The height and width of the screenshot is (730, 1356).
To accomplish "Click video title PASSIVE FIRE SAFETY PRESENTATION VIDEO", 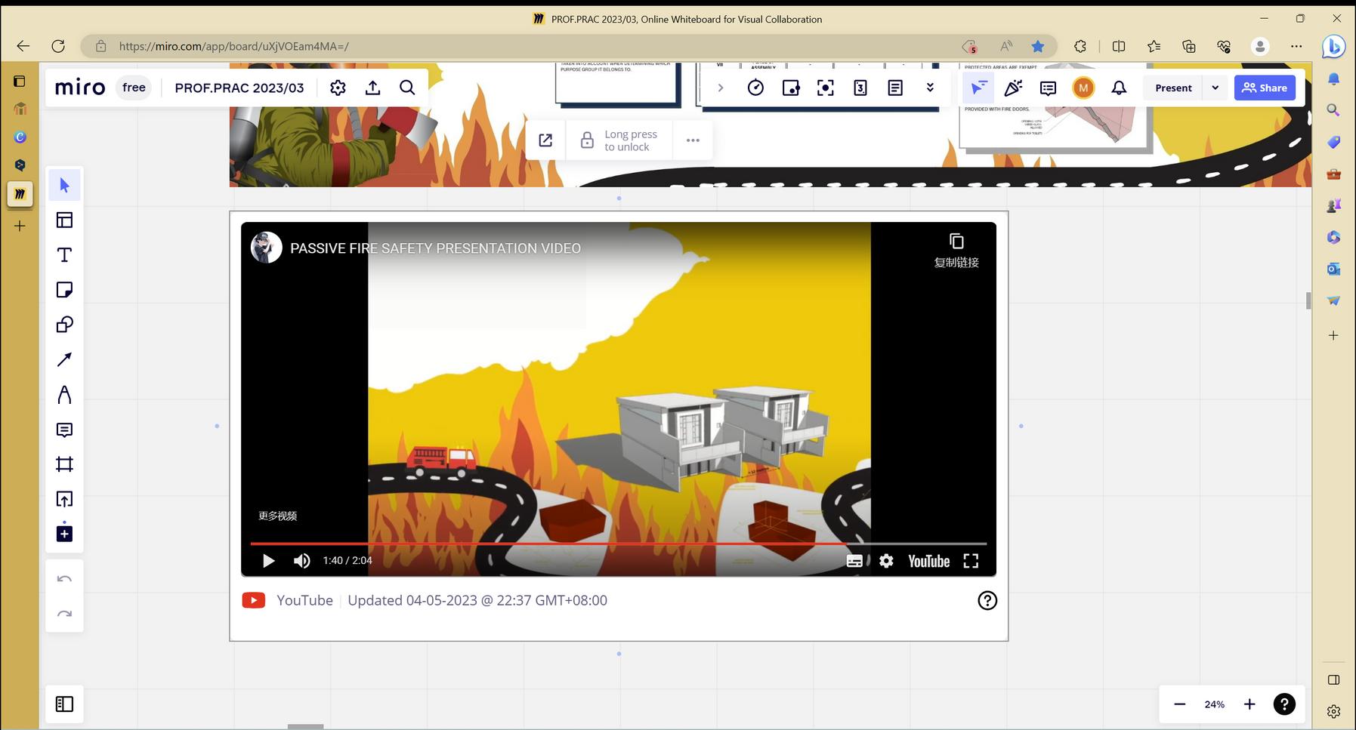I will point(435,248).
